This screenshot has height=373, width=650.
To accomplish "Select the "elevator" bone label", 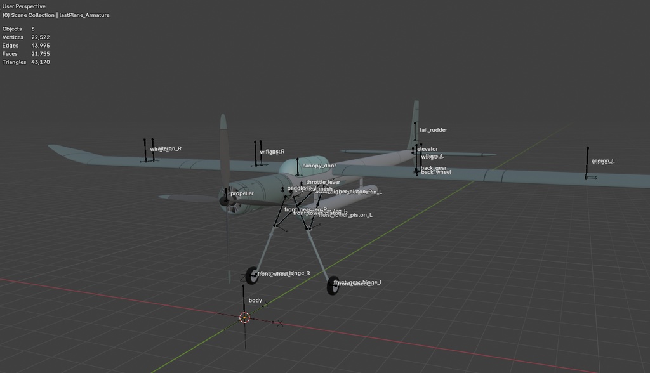I will coord(427,149).
